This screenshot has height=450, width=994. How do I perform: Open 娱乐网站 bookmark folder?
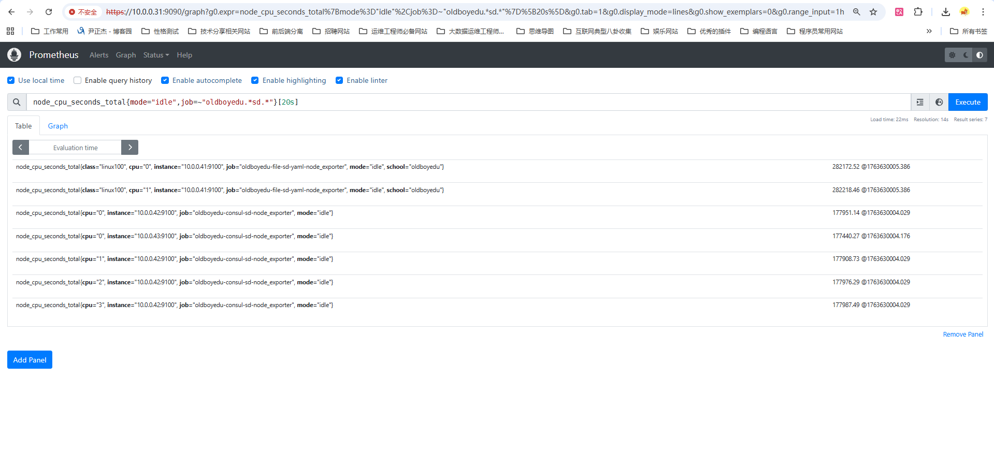coord(659,31)
